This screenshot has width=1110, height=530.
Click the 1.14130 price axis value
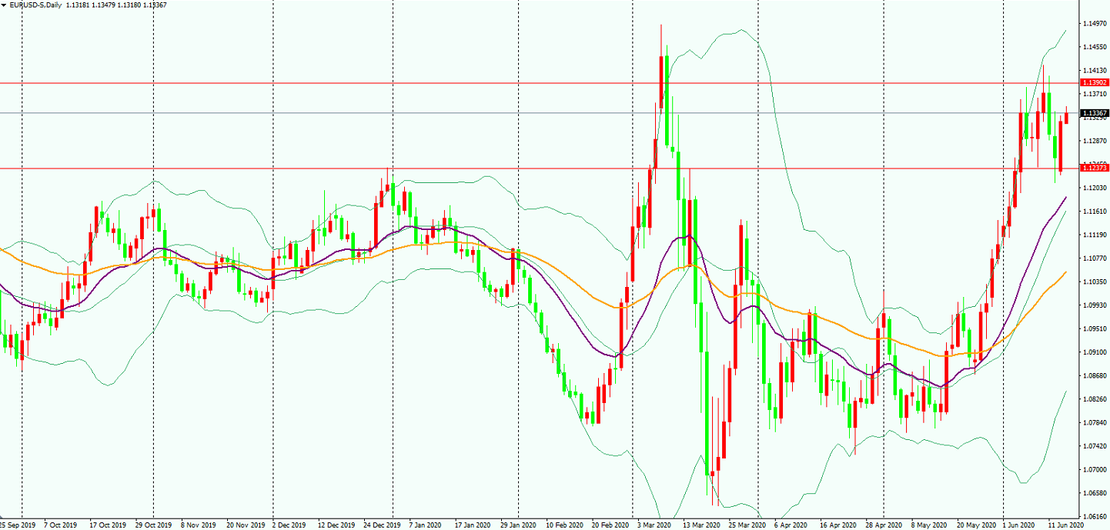click(1095, 71)
